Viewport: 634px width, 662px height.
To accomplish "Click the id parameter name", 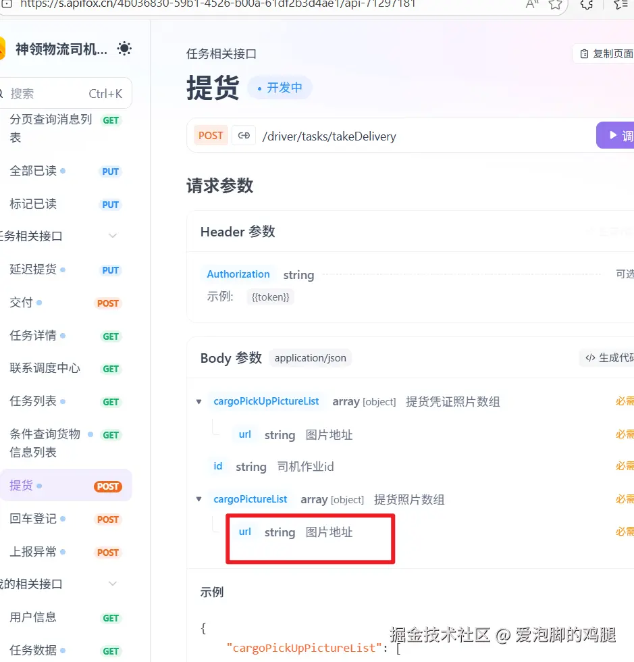I will pos(218,466).
